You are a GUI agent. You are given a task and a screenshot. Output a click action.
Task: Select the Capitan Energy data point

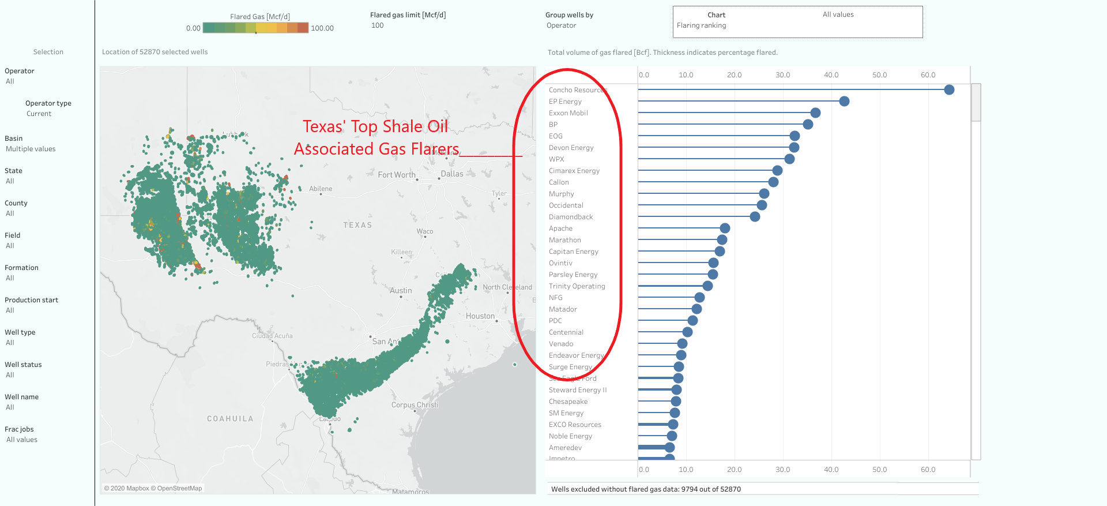pyautogui.click(x=720, y=251)
